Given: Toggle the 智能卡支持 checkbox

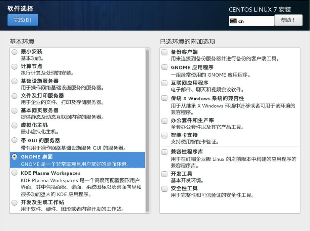Looking at the screenshot, I should point(164,135).
